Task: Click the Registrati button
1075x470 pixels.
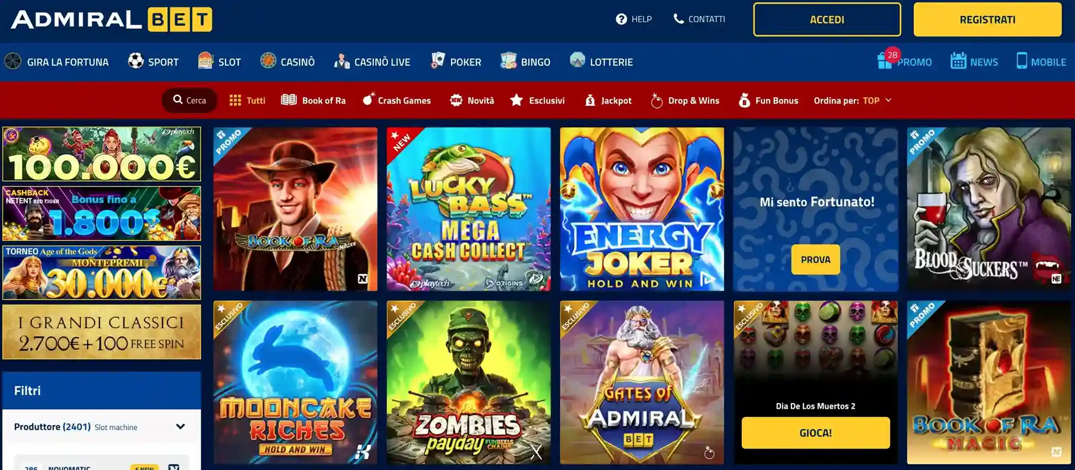Action: [987, 20]
